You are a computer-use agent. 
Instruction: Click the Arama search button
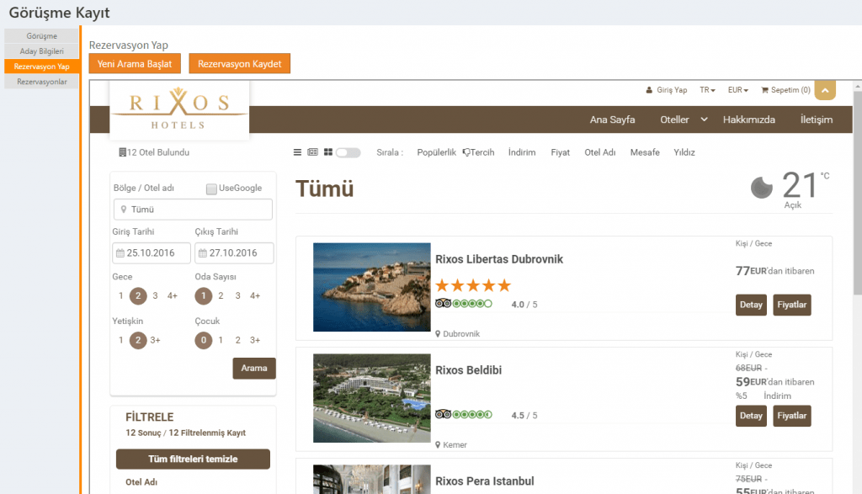[254, 368]
